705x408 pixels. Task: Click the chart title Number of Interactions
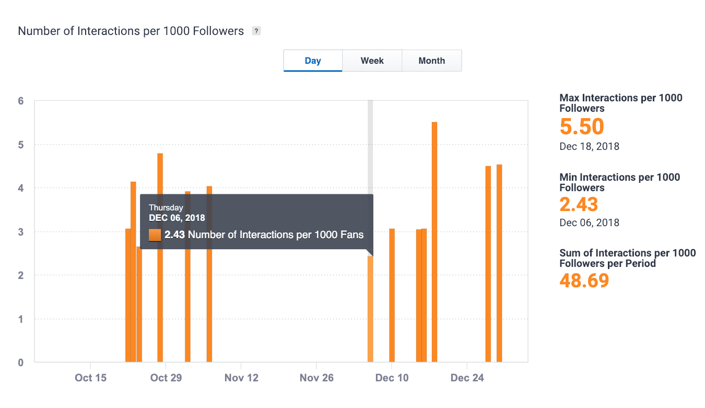pyautogui.click(x=131, y=31)
